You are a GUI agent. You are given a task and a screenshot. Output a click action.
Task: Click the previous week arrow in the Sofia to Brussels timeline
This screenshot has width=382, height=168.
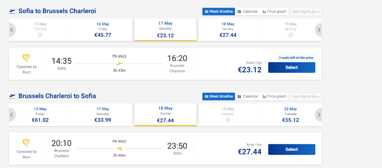(x=12, y=30)
